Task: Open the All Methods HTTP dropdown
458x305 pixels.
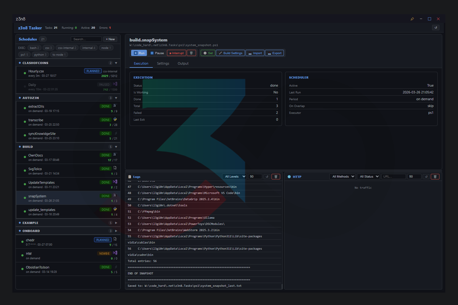Action: (x=343, y=177)
